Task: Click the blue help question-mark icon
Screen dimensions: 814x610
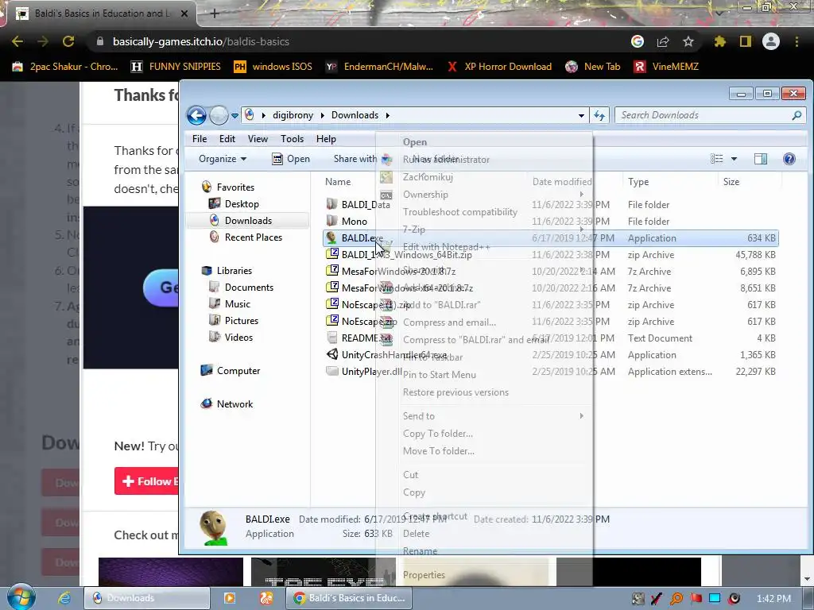Action: tap(789, 159)
